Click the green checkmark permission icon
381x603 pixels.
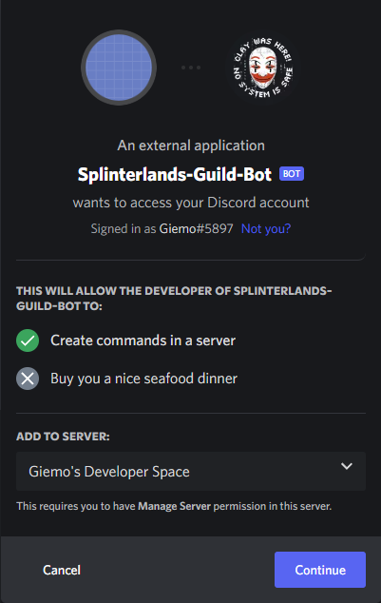[x=28, y=340]
